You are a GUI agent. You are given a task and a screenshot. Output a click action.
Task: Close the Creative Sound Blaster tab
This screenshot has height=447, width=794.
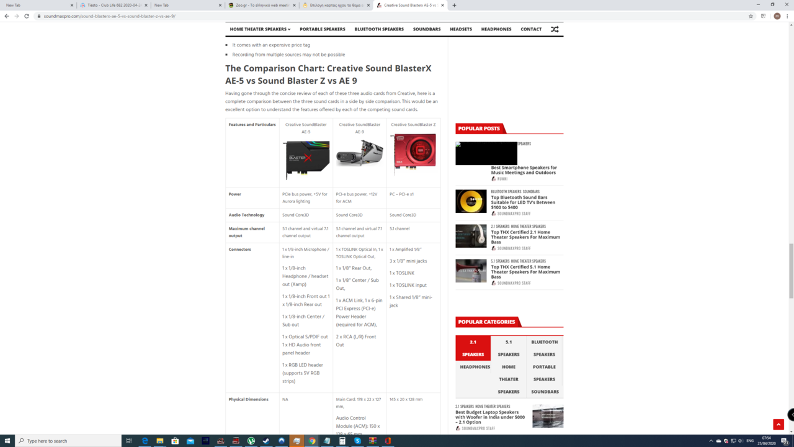442,5
